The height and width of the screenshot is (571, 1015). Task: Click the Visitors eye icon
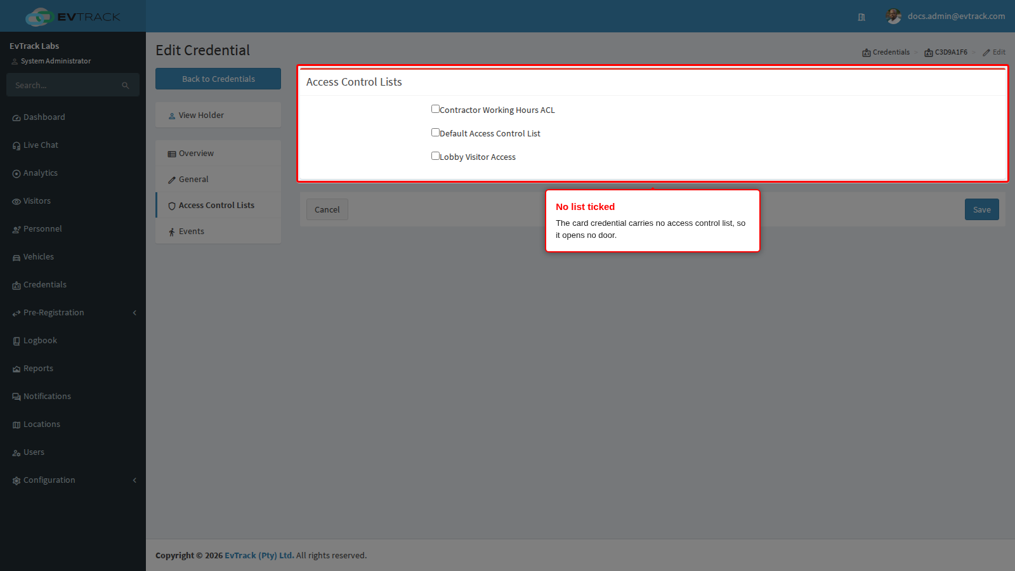(x=16, y=202)
